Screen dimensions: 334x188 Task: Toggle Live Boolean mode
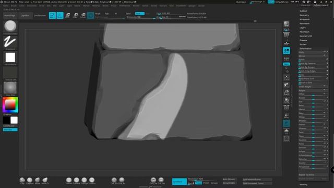pos(40,16)
